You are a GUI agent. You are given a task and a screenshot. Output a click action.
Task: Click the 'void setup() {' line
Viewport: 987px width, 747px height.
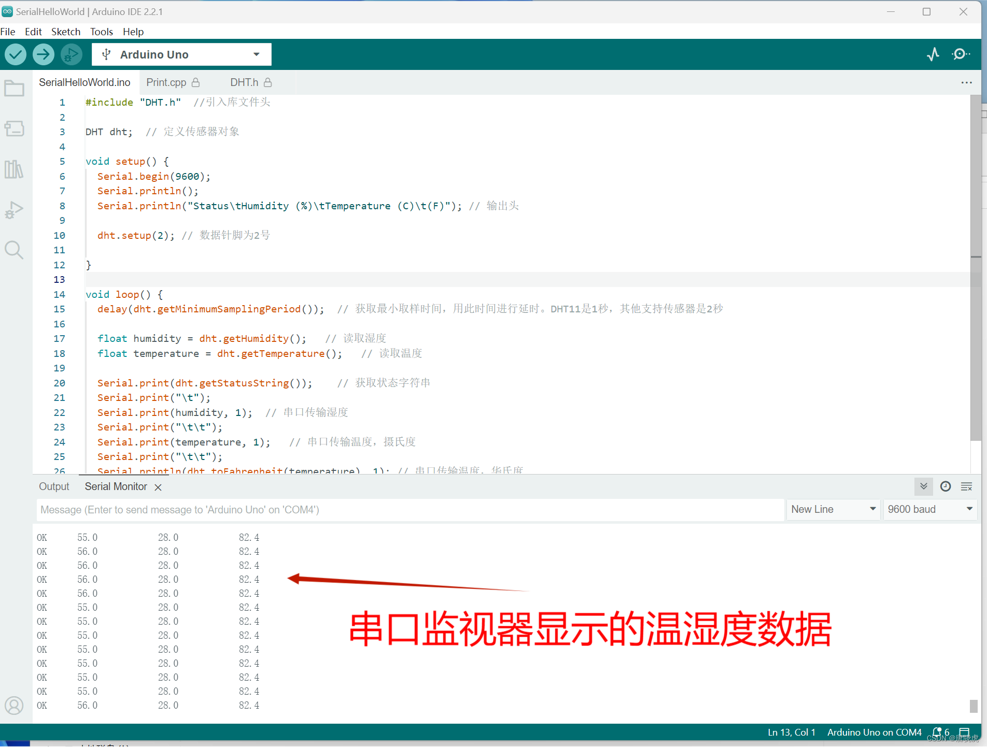(x=127, y=162)
